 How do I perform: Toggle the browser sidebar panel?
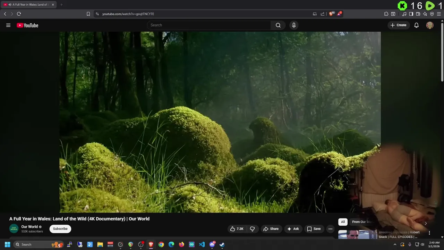click(x=411, y=14)
